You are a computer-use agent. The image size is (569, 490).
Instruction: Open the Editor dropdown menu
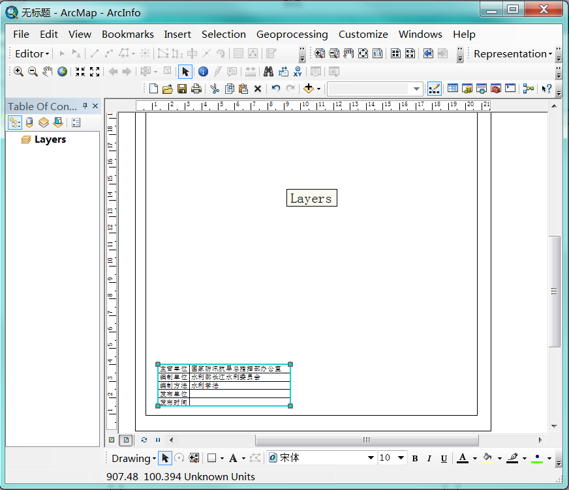tap(32, 53)
